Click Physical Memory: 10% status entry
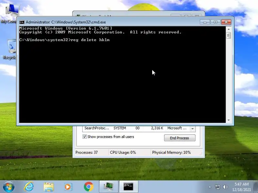 [x=172, y=152]
